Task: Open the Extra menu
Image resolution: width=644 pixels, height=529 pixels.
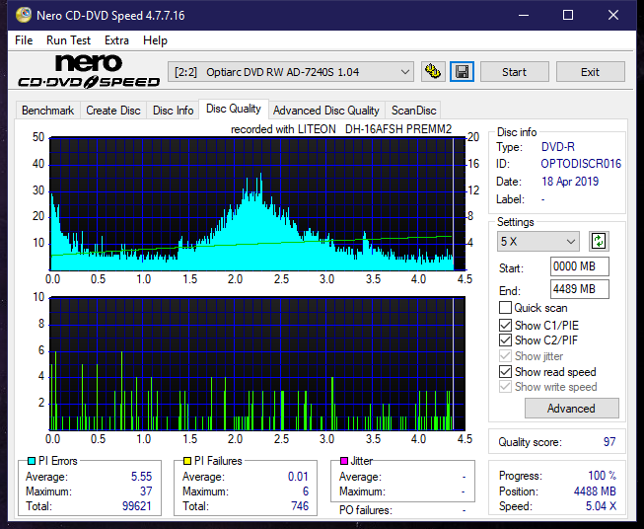Action: pos(116,40)
